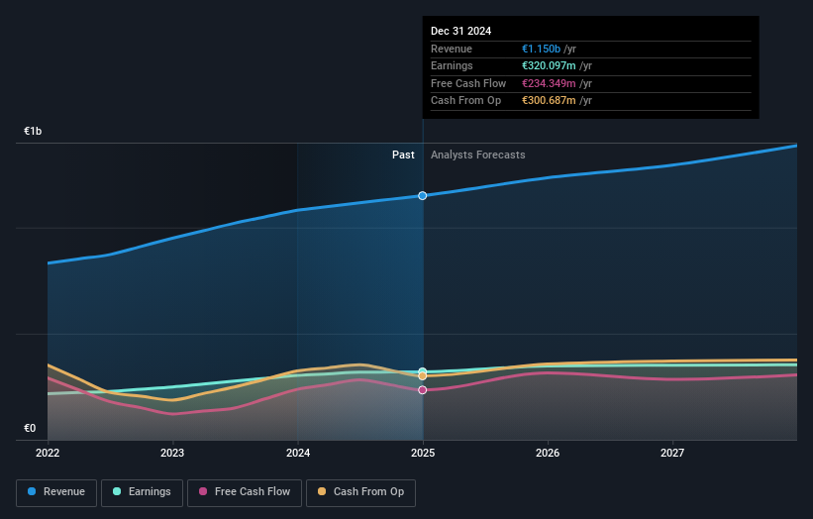Toggle the Free Cash Flow legend button

coord(245,492)
